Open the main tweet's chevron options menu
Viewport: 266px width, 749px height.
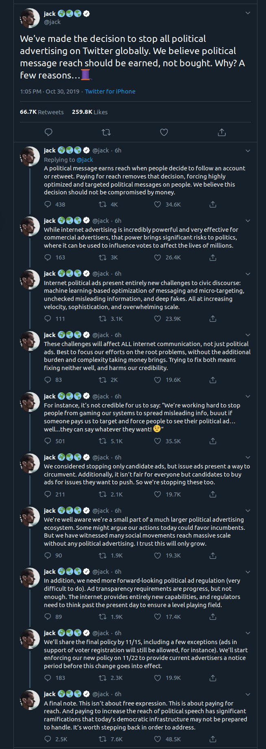(248, 13)
